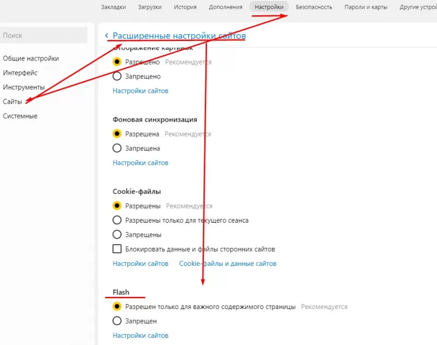Screen dimensions: 437x345
Task: Open the Инструменты sidebar section
Action: point(23,87)
